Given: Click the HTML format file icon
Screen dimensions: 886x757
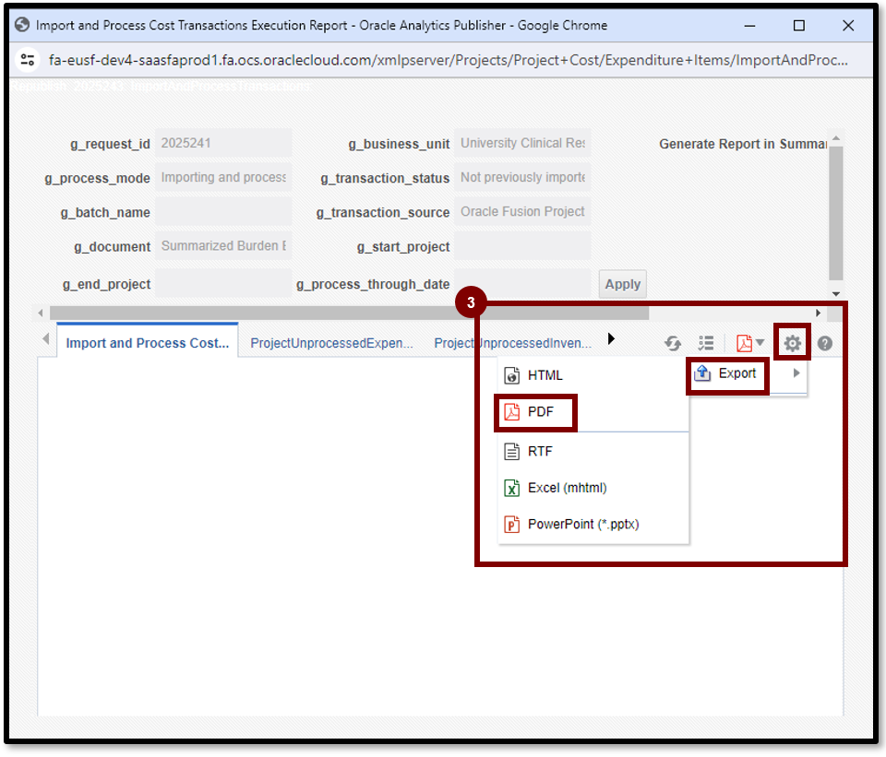Looking at the screenshot, I should click(511, 375).
